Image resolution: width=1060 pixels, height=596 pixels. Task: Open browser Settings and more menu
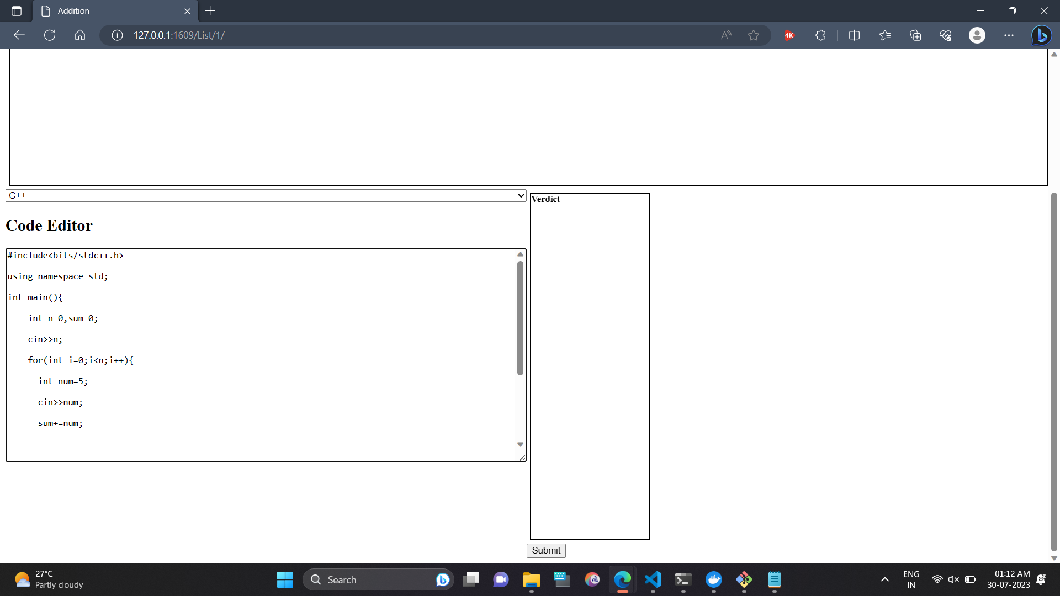click(x=1009, y=35)
